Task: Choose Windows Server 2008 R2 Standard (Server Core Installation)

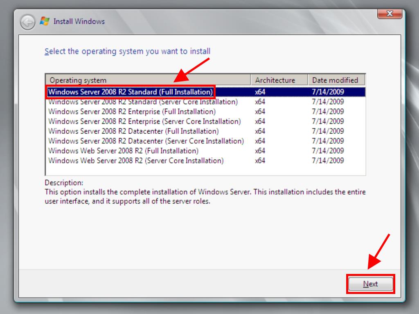Action: [x=143, y=102]
